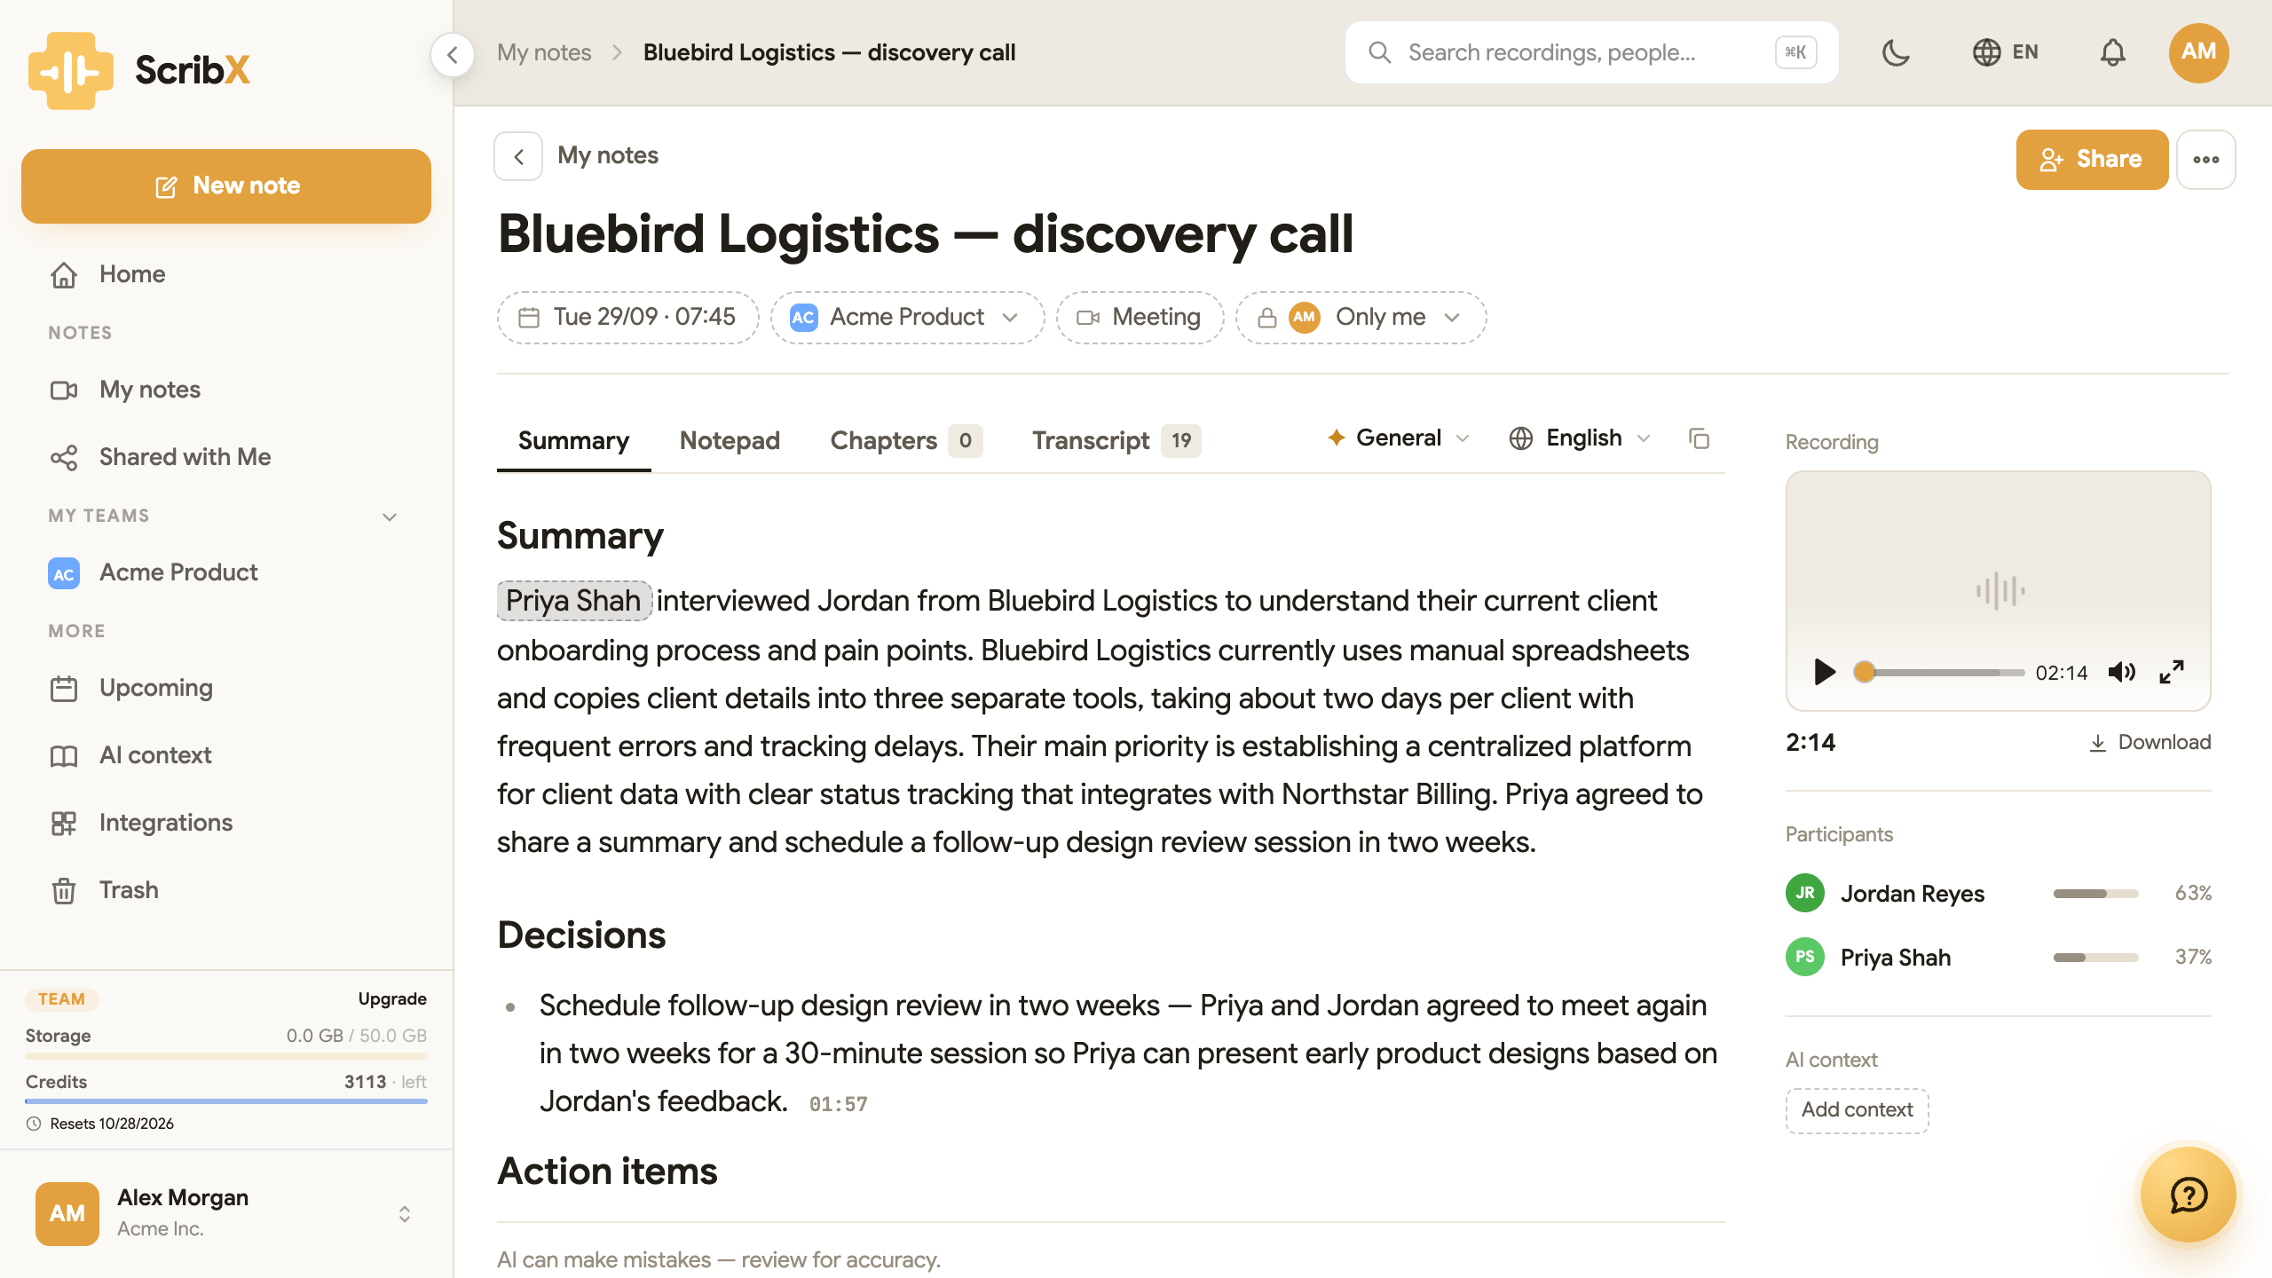
Task: Switch to the Notepad tab
Action: click(x=730, y=441)
